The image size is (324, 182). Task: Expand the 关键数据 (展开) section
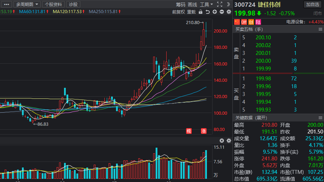251,118
